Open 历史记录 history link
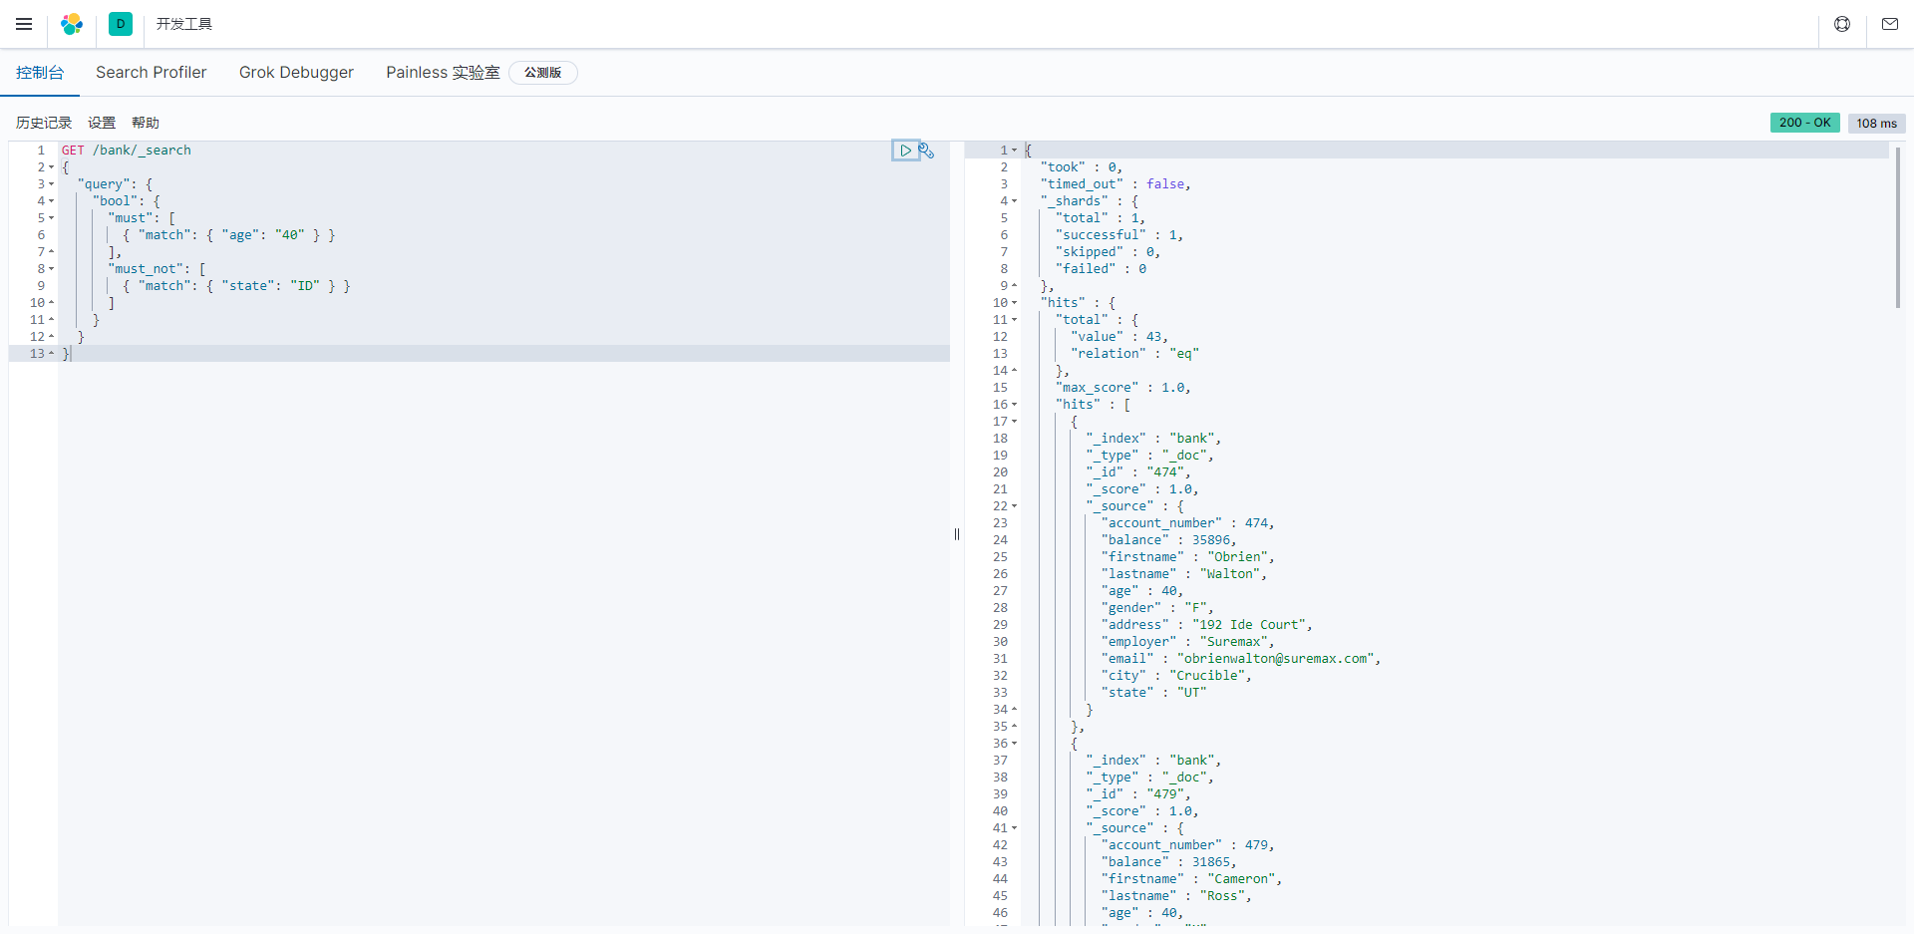 click(x=44, y=123)
